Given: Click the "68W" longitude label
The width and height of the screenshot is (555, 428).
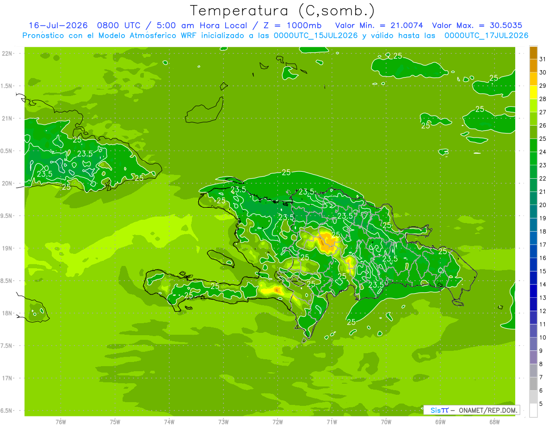Looking at the screenshot, I should pos(494,422).
